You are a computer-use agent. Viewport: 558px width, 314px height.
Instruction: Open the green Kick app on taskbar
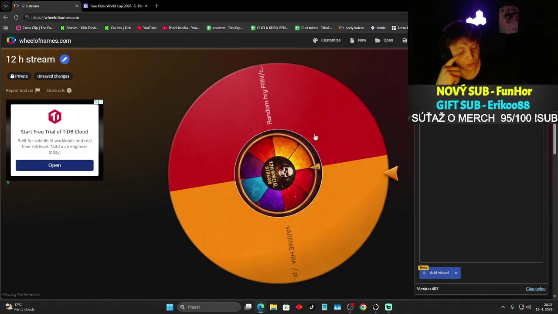click(388, 307)
